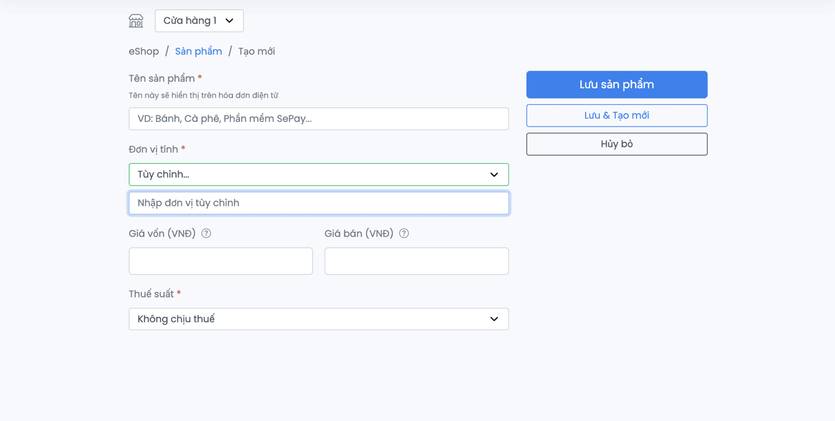The width and height of the screenshot is (835, 421).
Task: Click the Thuế suất label
Action: point(151,294)
